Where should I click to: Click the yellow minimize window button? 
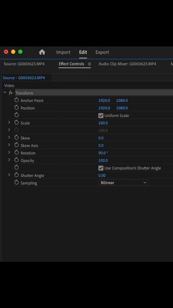point(13,52)
